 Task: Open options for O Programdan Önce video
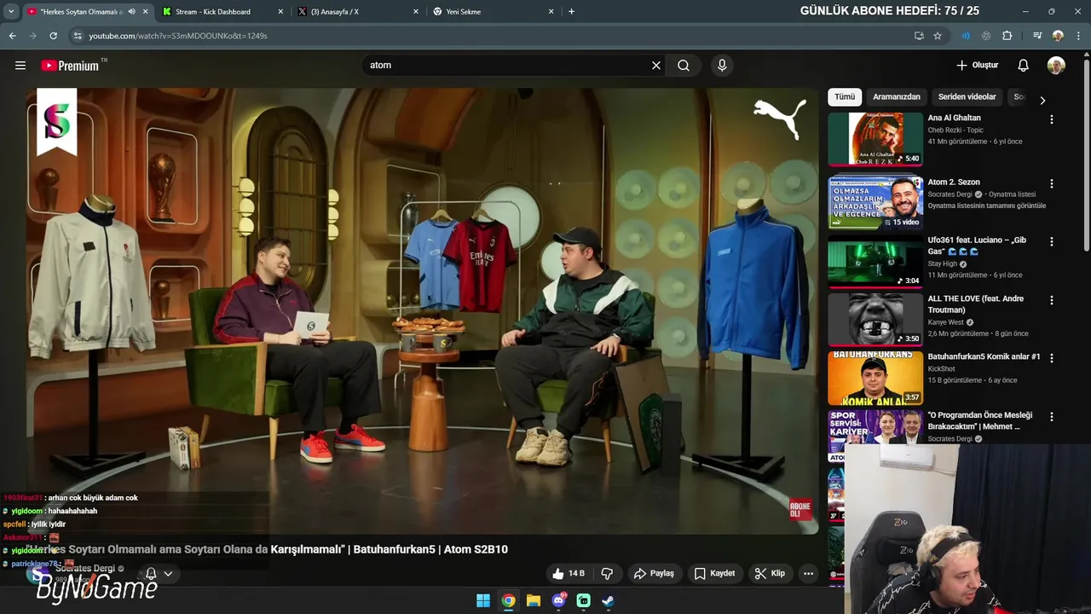pos(1051,417)
